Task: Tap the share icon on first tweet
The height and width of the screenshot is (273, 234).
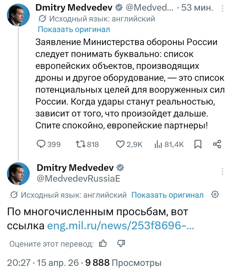Action: tap(217, 144)
